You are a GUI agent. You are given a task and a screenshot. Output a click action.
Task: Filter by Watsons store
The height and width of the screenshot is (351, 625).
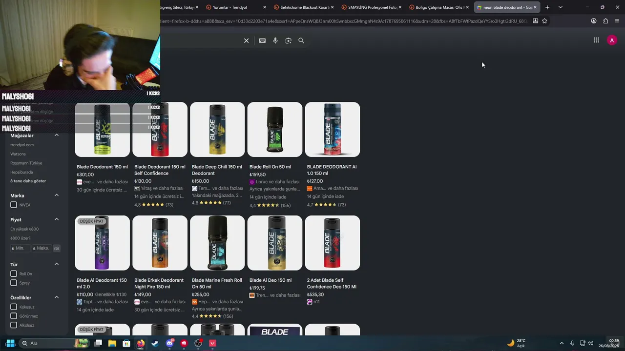[x=18, y=154]
